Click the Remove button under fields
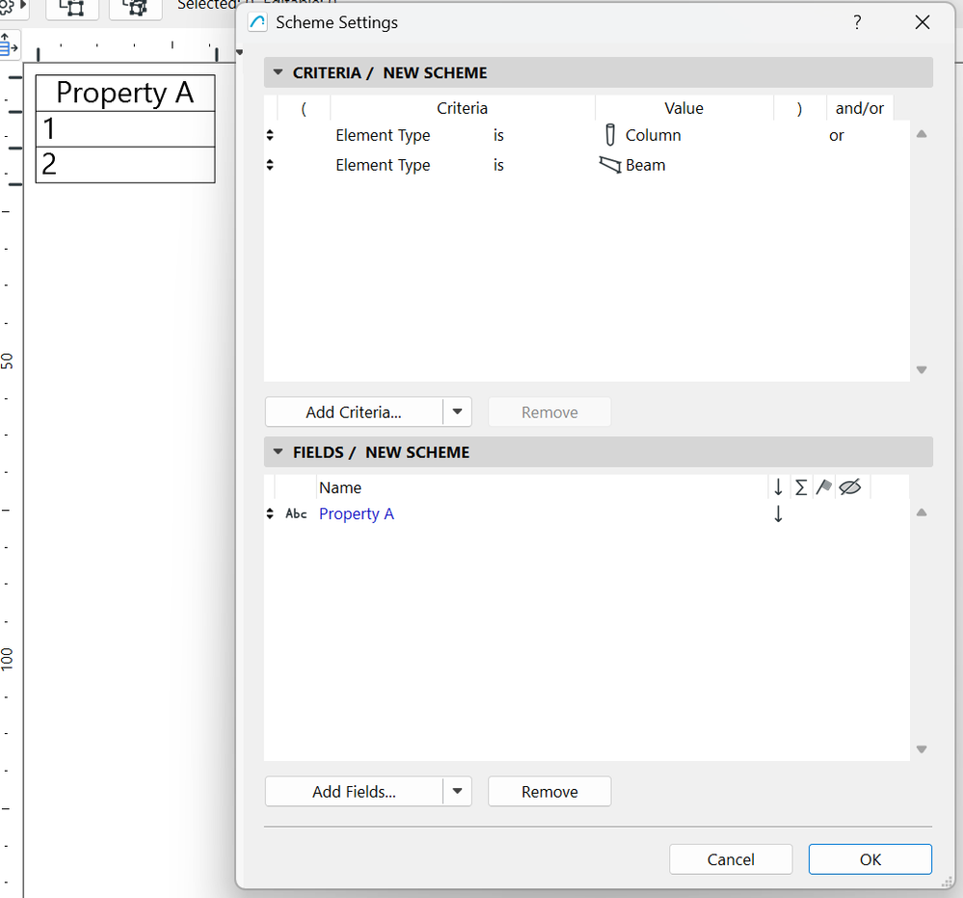The image size is (963, 898). pyautogui.click(x=549, y=791)
